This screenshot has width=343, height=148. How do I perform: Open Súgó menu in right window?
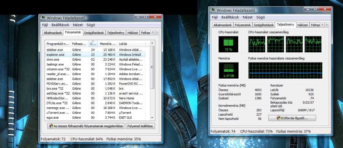click(260, 17)
